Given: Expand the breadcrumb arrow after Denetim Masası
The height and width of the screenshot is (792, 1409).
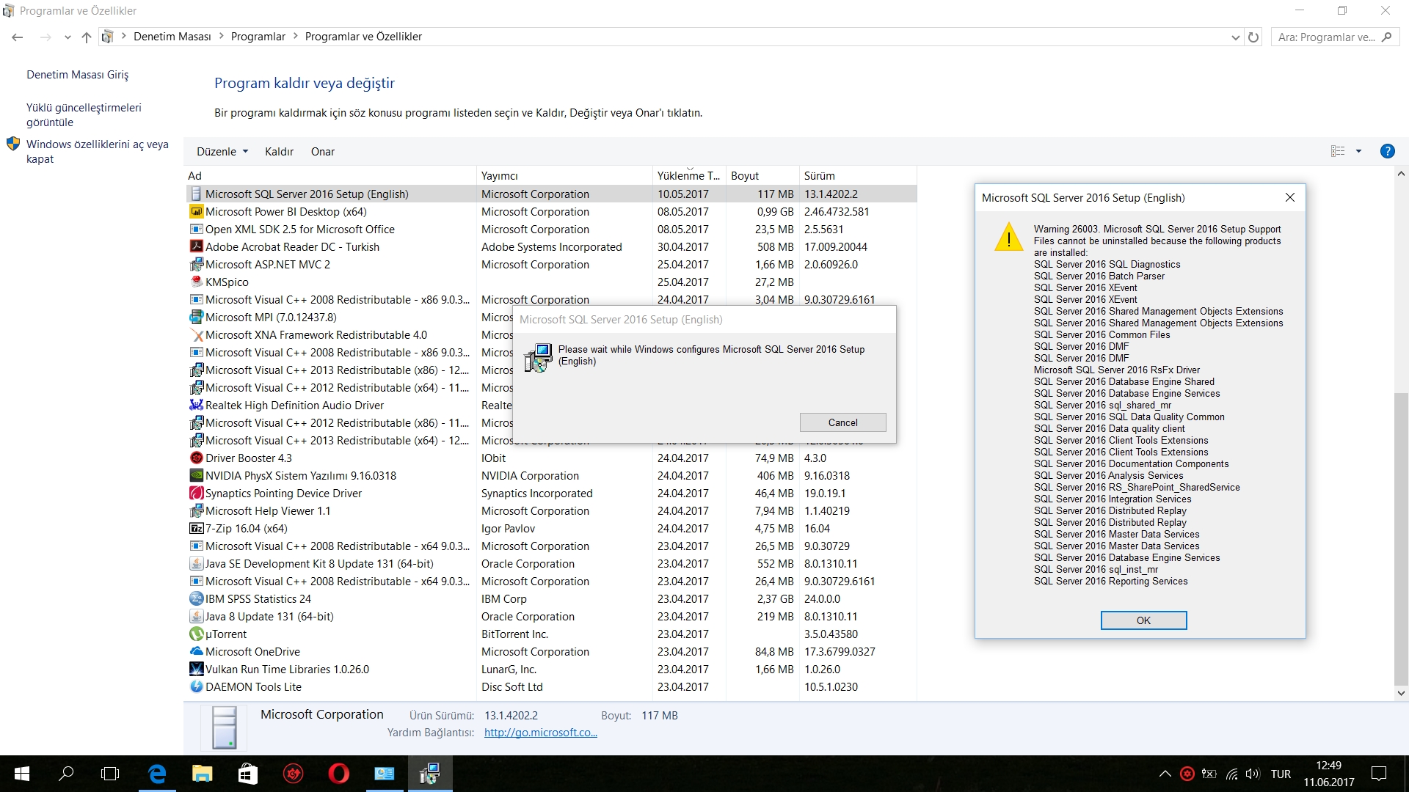Looking at the screenshot, I should click(221, 37).
